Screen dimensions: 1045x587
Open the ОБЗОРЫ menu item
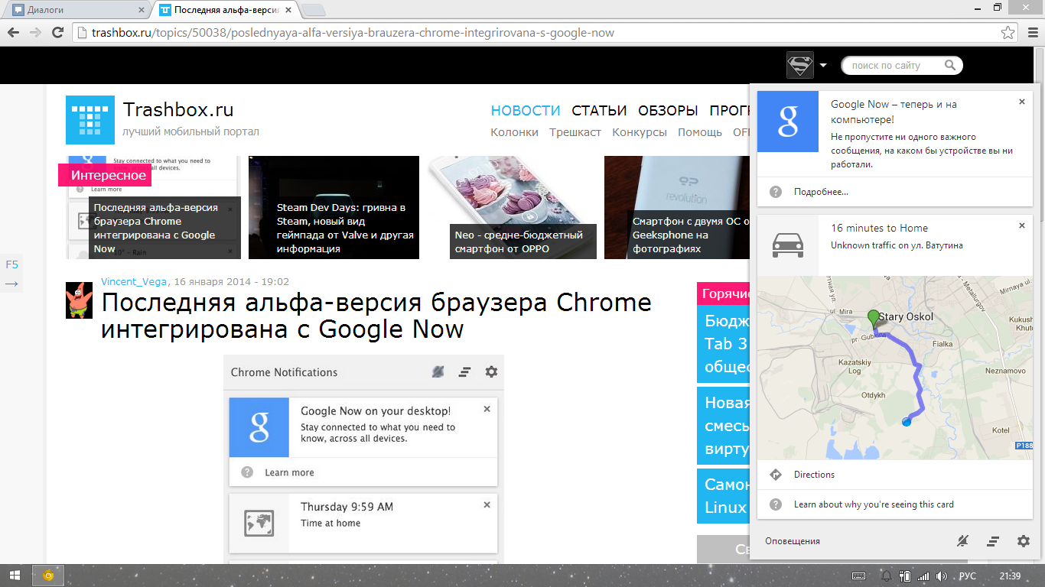(668, 111)
